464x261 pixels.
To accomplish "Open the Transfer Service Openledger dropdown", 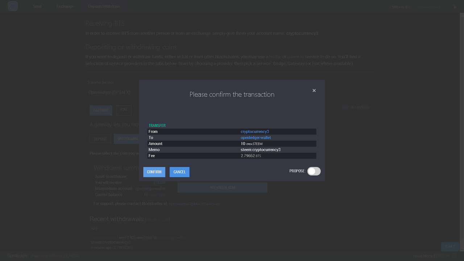I will (x=112, y=92).
